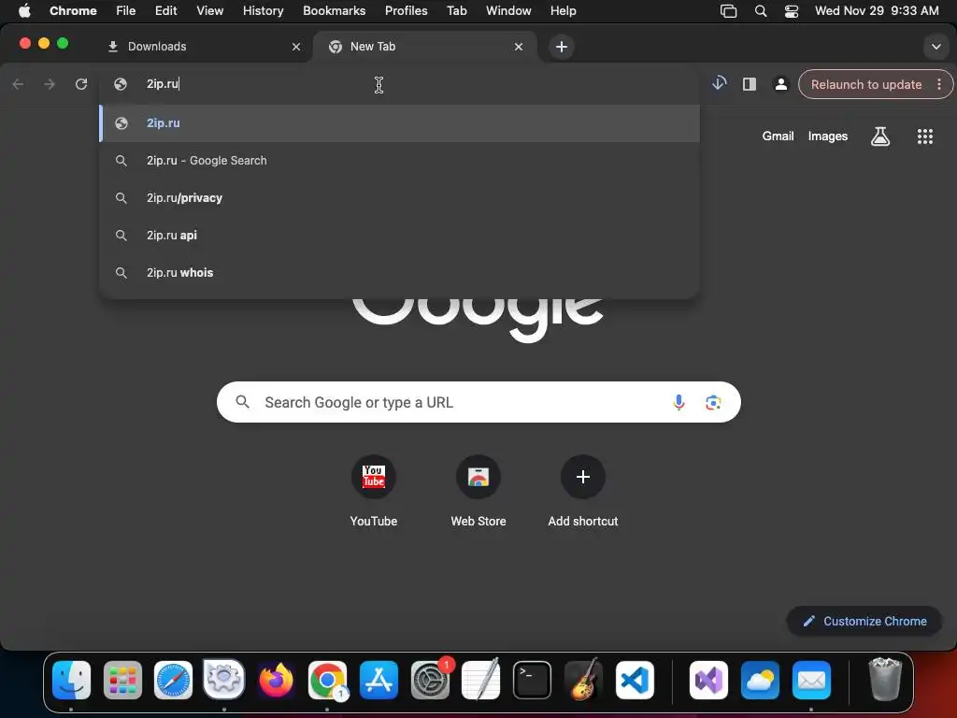
Task: Click the Customize Chrome button
Action: click(x=864, y=621)
